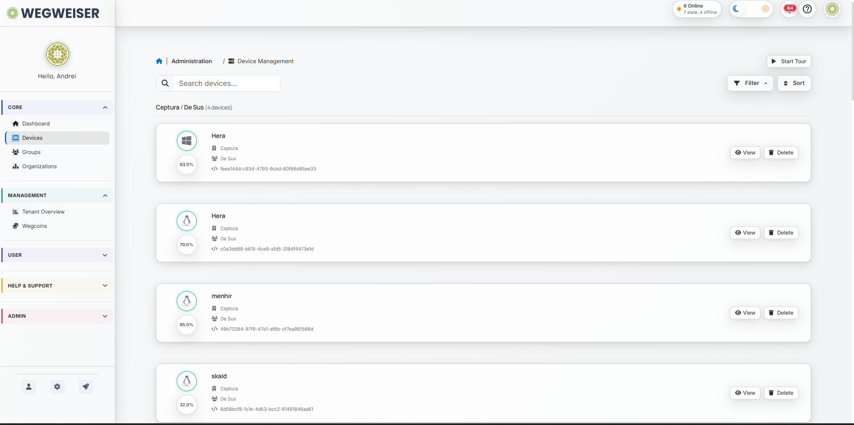Open Groups in the sidebar
854x425 pixels.
31,152
